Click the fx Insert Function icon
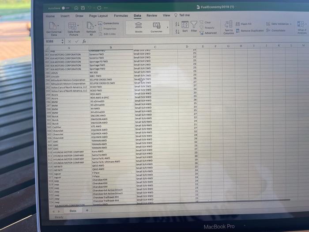Image resolution: width=309 pixels, height=232 pixels. coord(84,41)
